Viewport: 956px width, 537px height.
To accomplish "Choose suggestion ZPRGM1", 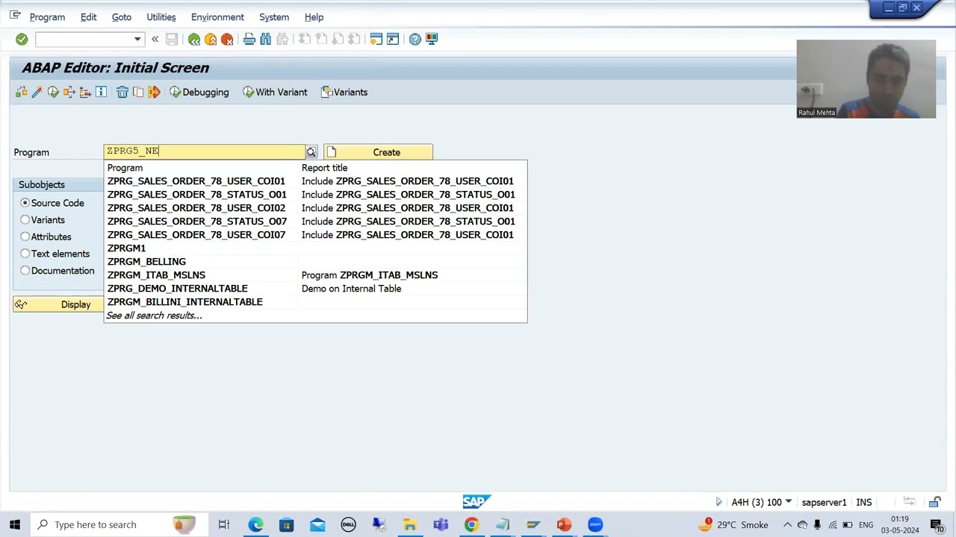I will (315, 248).
